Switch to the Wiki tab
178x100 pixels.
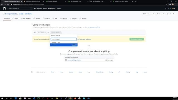point(55,18)
